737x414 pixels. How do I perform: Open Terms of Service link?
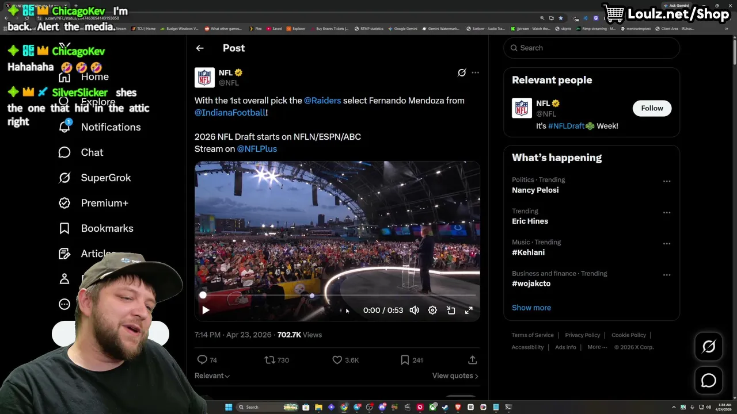pyautogui.click(x=533, y=335)
